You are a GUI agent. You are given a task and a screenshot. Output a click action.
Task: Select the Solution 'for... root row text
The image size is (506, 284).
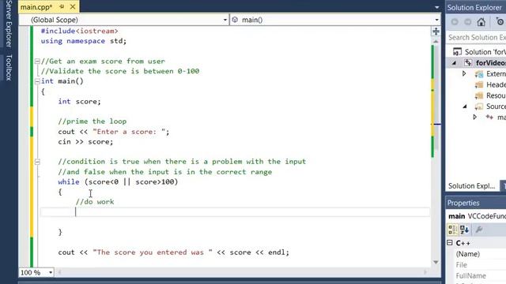coord(485,52)
